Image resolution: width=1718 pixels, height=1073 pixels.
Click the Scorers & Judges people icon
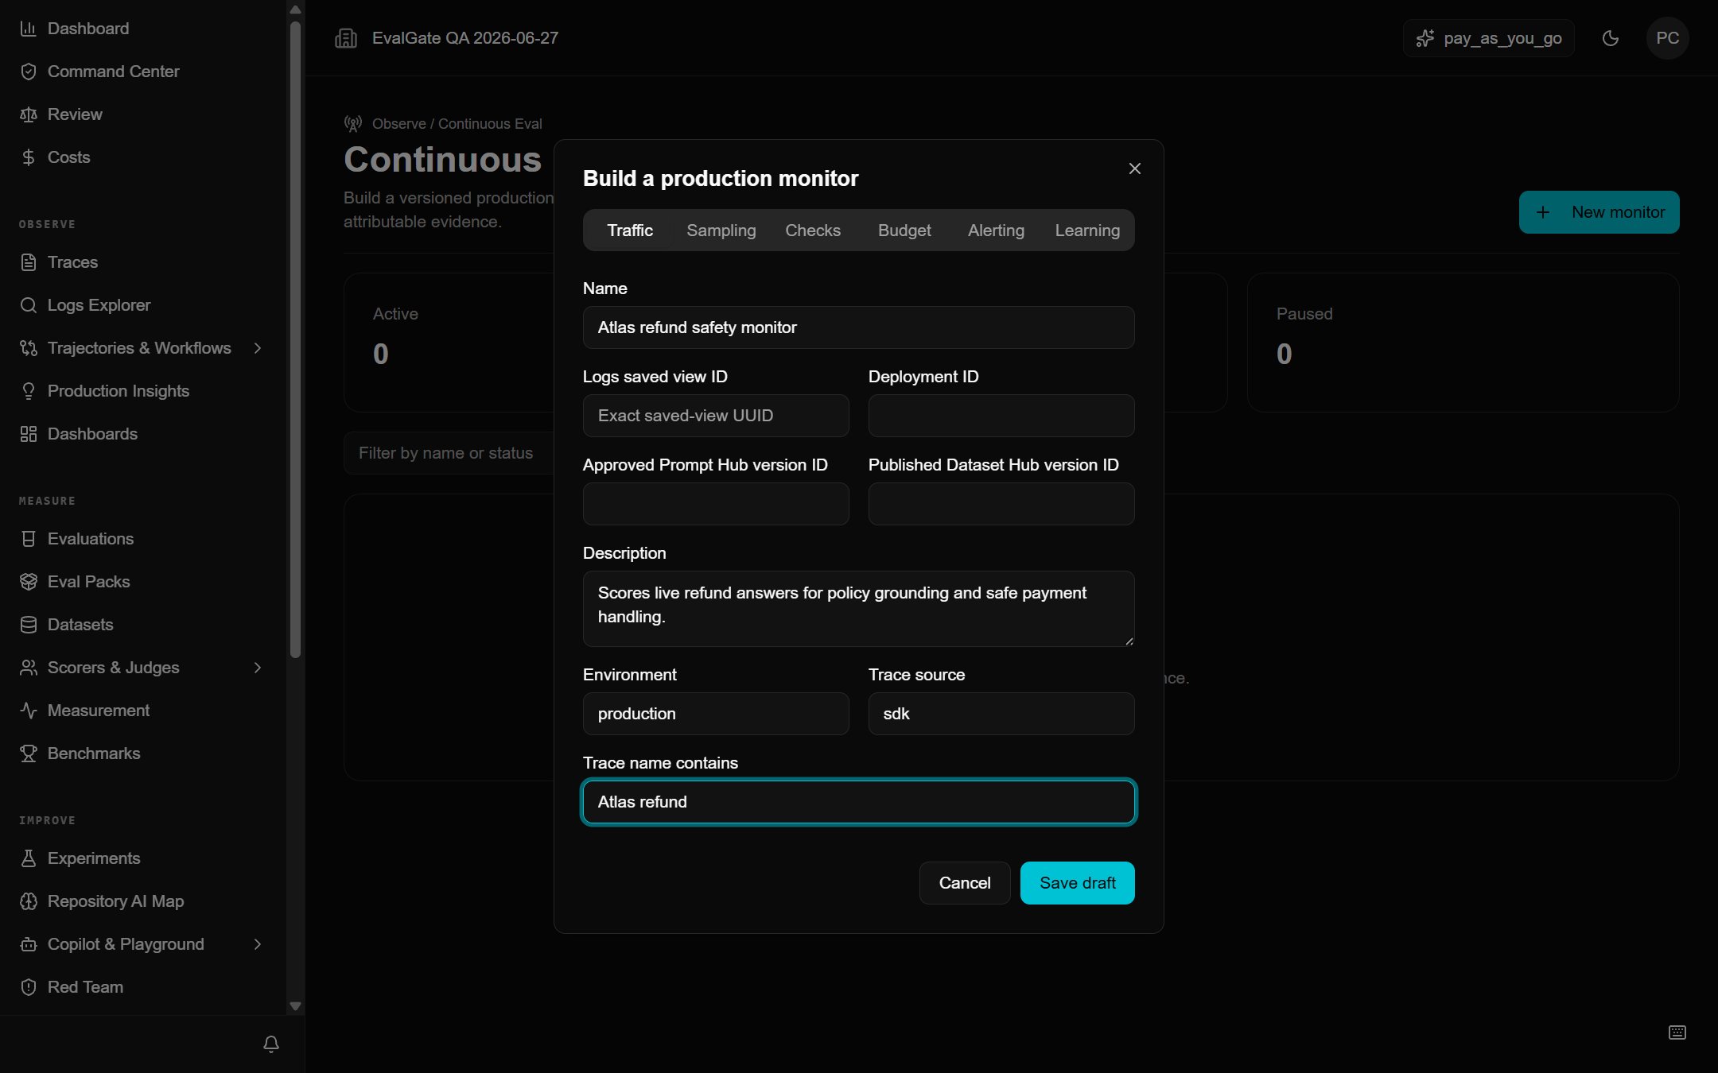pos(29,668)
